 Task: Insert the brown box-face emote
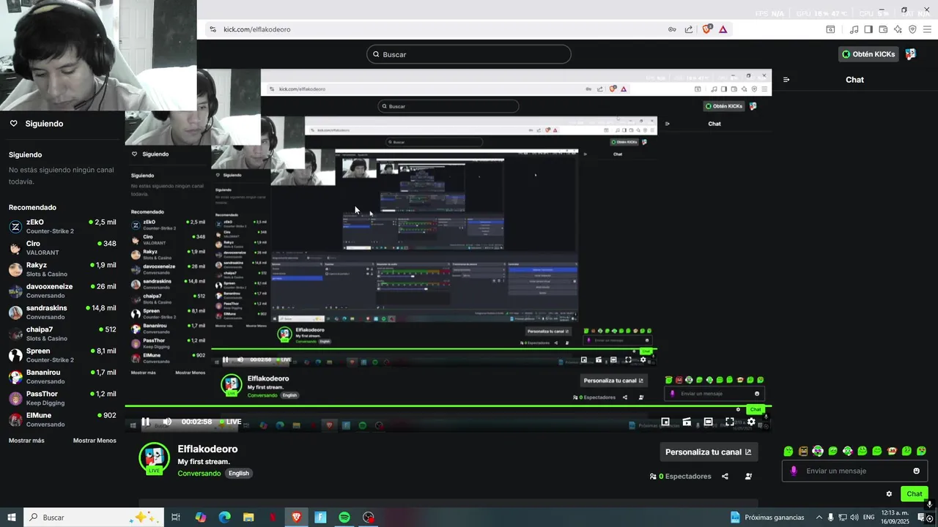pos(803,451)
